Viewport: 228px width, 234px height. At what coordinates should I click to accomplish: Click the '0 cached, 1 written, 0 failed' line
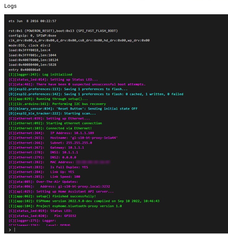click(x=96, y=94)
